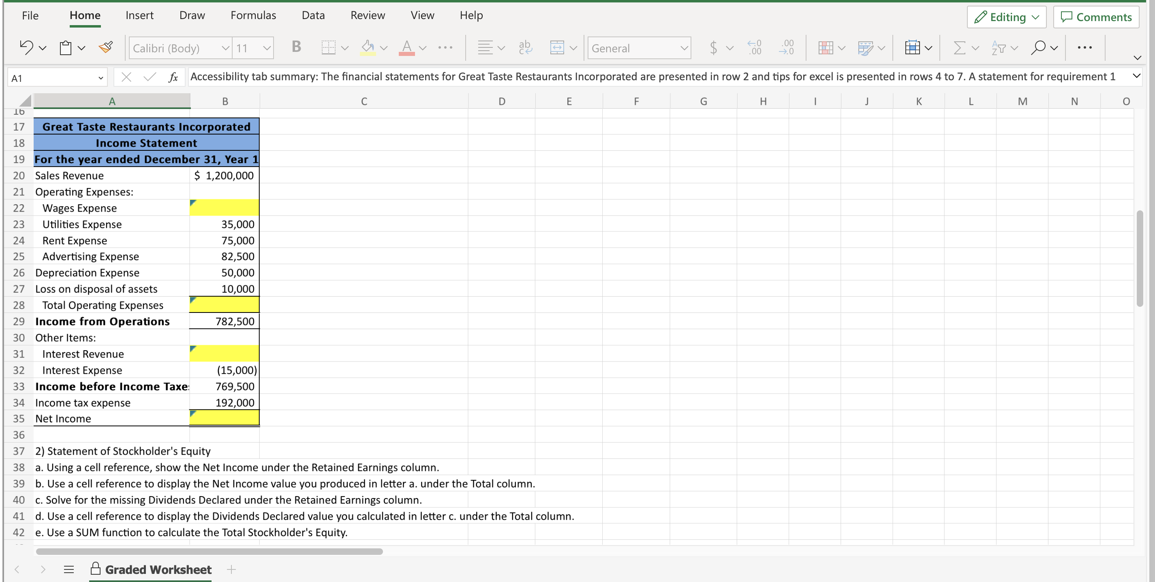Screen dimensions: 1155x582
Task: Click the Format Painter brush icon
Action: 106,47
